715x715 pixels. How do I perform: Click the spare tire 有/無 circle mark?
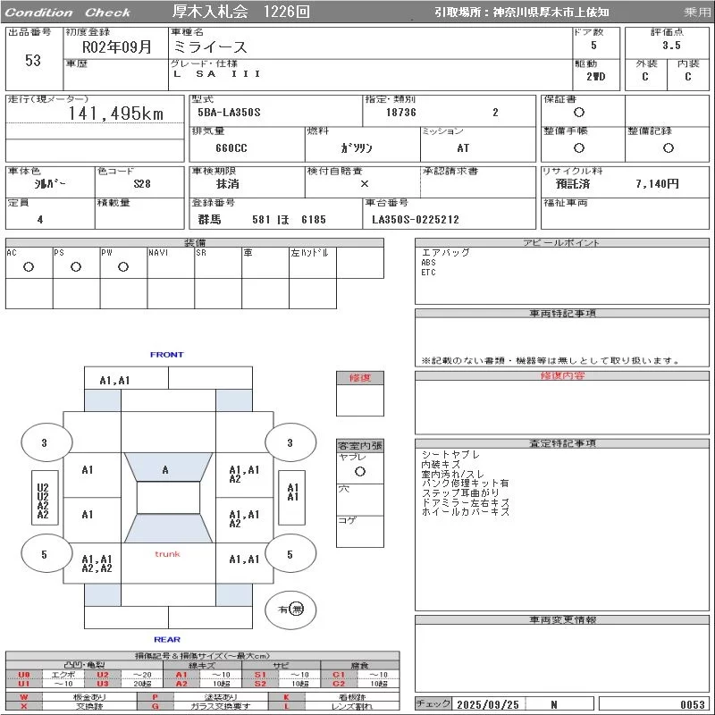[297, 609]
